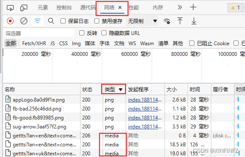Switch to 元素 tab
Image resolution: width=245 pixels, height=157 pixels.
[x=43, y=8]
